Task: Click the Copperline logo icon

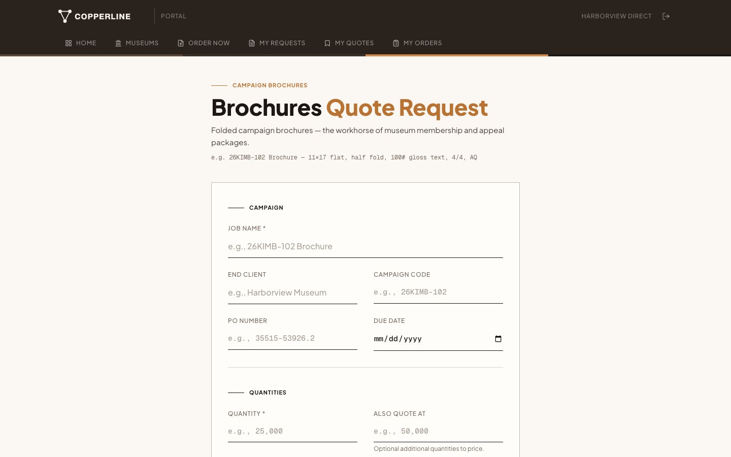Action: coord(64,16)
